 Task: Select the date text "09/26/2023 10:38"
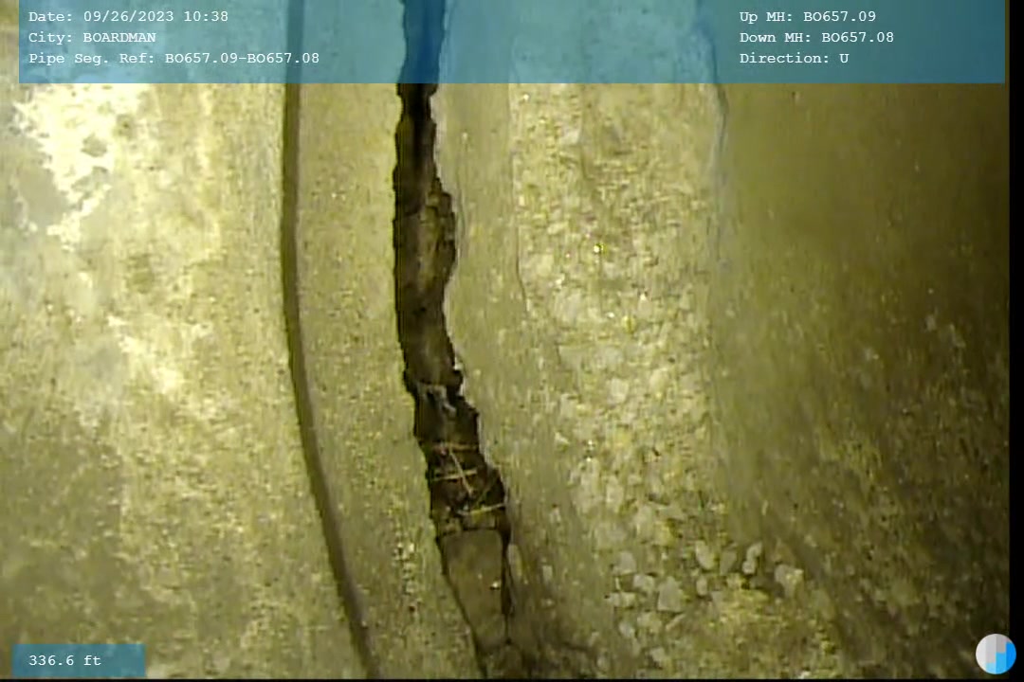pyautogui.click(x=155, y=16)
